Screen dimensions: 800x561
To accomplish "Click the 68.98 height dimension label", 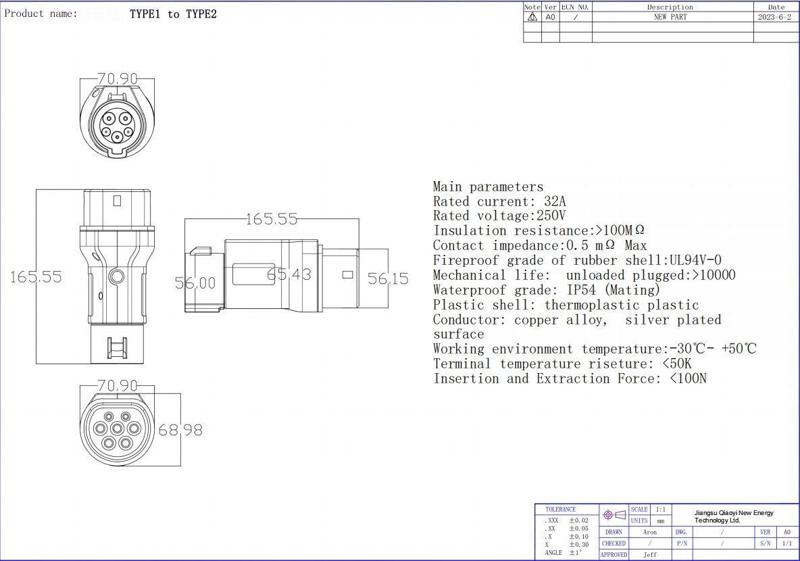I will (180, 430).
